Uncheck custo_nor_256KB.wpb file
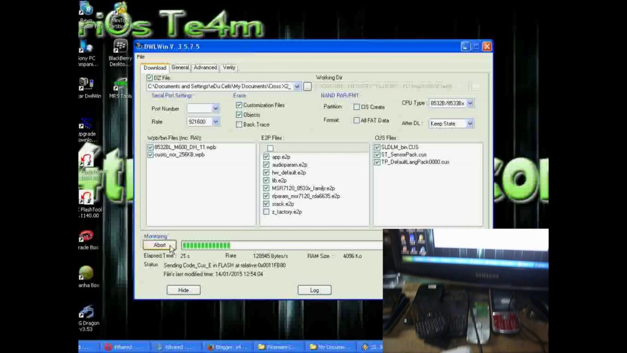627x353 pixels. [x=150, y=154]
